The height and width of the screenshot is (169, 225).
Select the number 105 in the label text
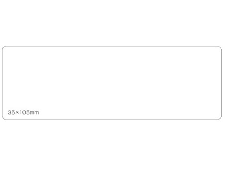coord(25,112)
